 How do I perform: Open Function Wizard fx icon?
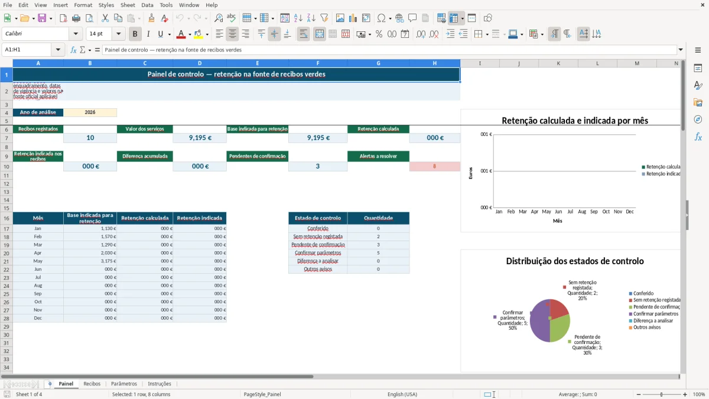[74, 50]
